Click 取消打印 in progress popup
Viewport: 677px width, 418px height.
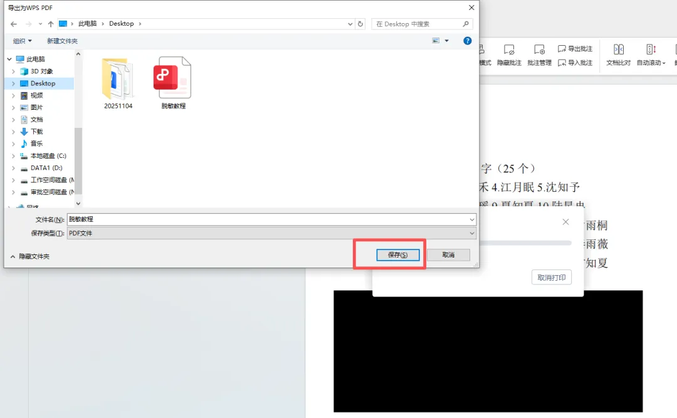[x=552, y=278]
